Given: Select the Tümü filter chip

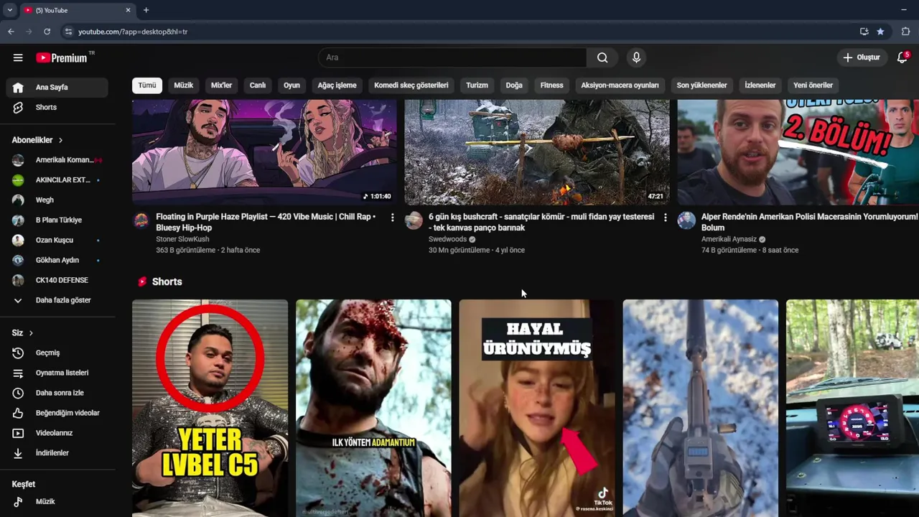Looking at the screenshot, I should pos(147,85).
